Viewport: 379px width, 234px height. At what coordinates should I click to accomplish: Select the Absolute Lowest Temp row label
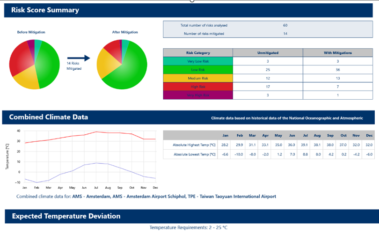(194, 154)
